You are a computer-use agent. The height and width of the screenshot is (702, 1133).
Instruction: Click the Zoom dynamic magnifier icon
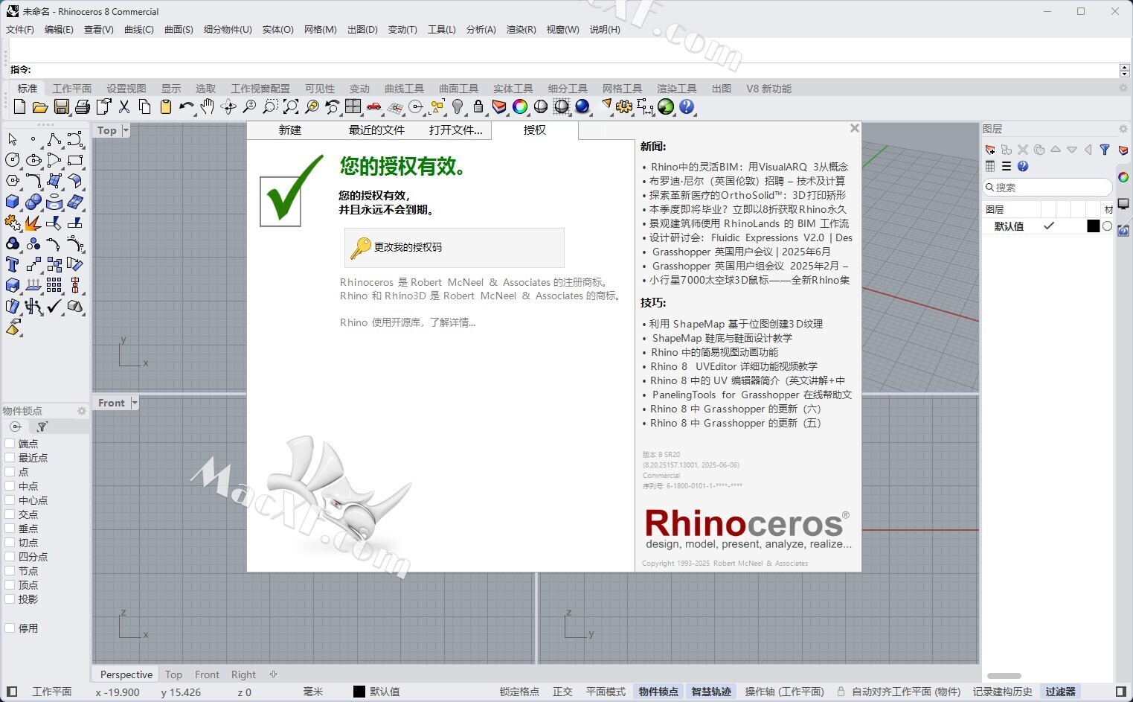[x=249, y=107]
